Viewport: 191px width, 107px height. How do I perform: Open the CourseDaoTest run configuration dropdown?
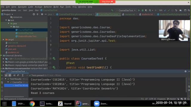(x=126, y=10)
